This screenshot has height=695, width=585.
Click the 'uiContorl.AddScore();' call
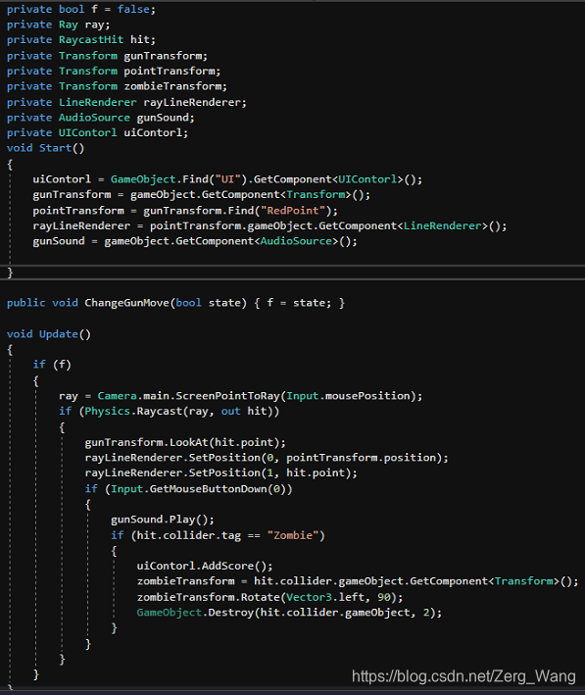pos(205,566)
